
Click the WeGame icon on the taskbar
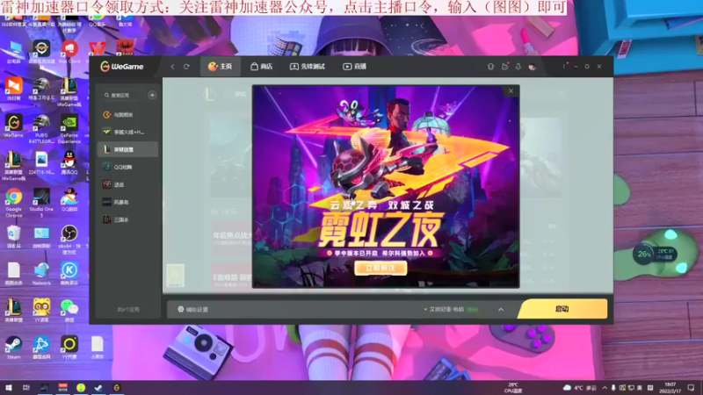(x=117, y=387)
